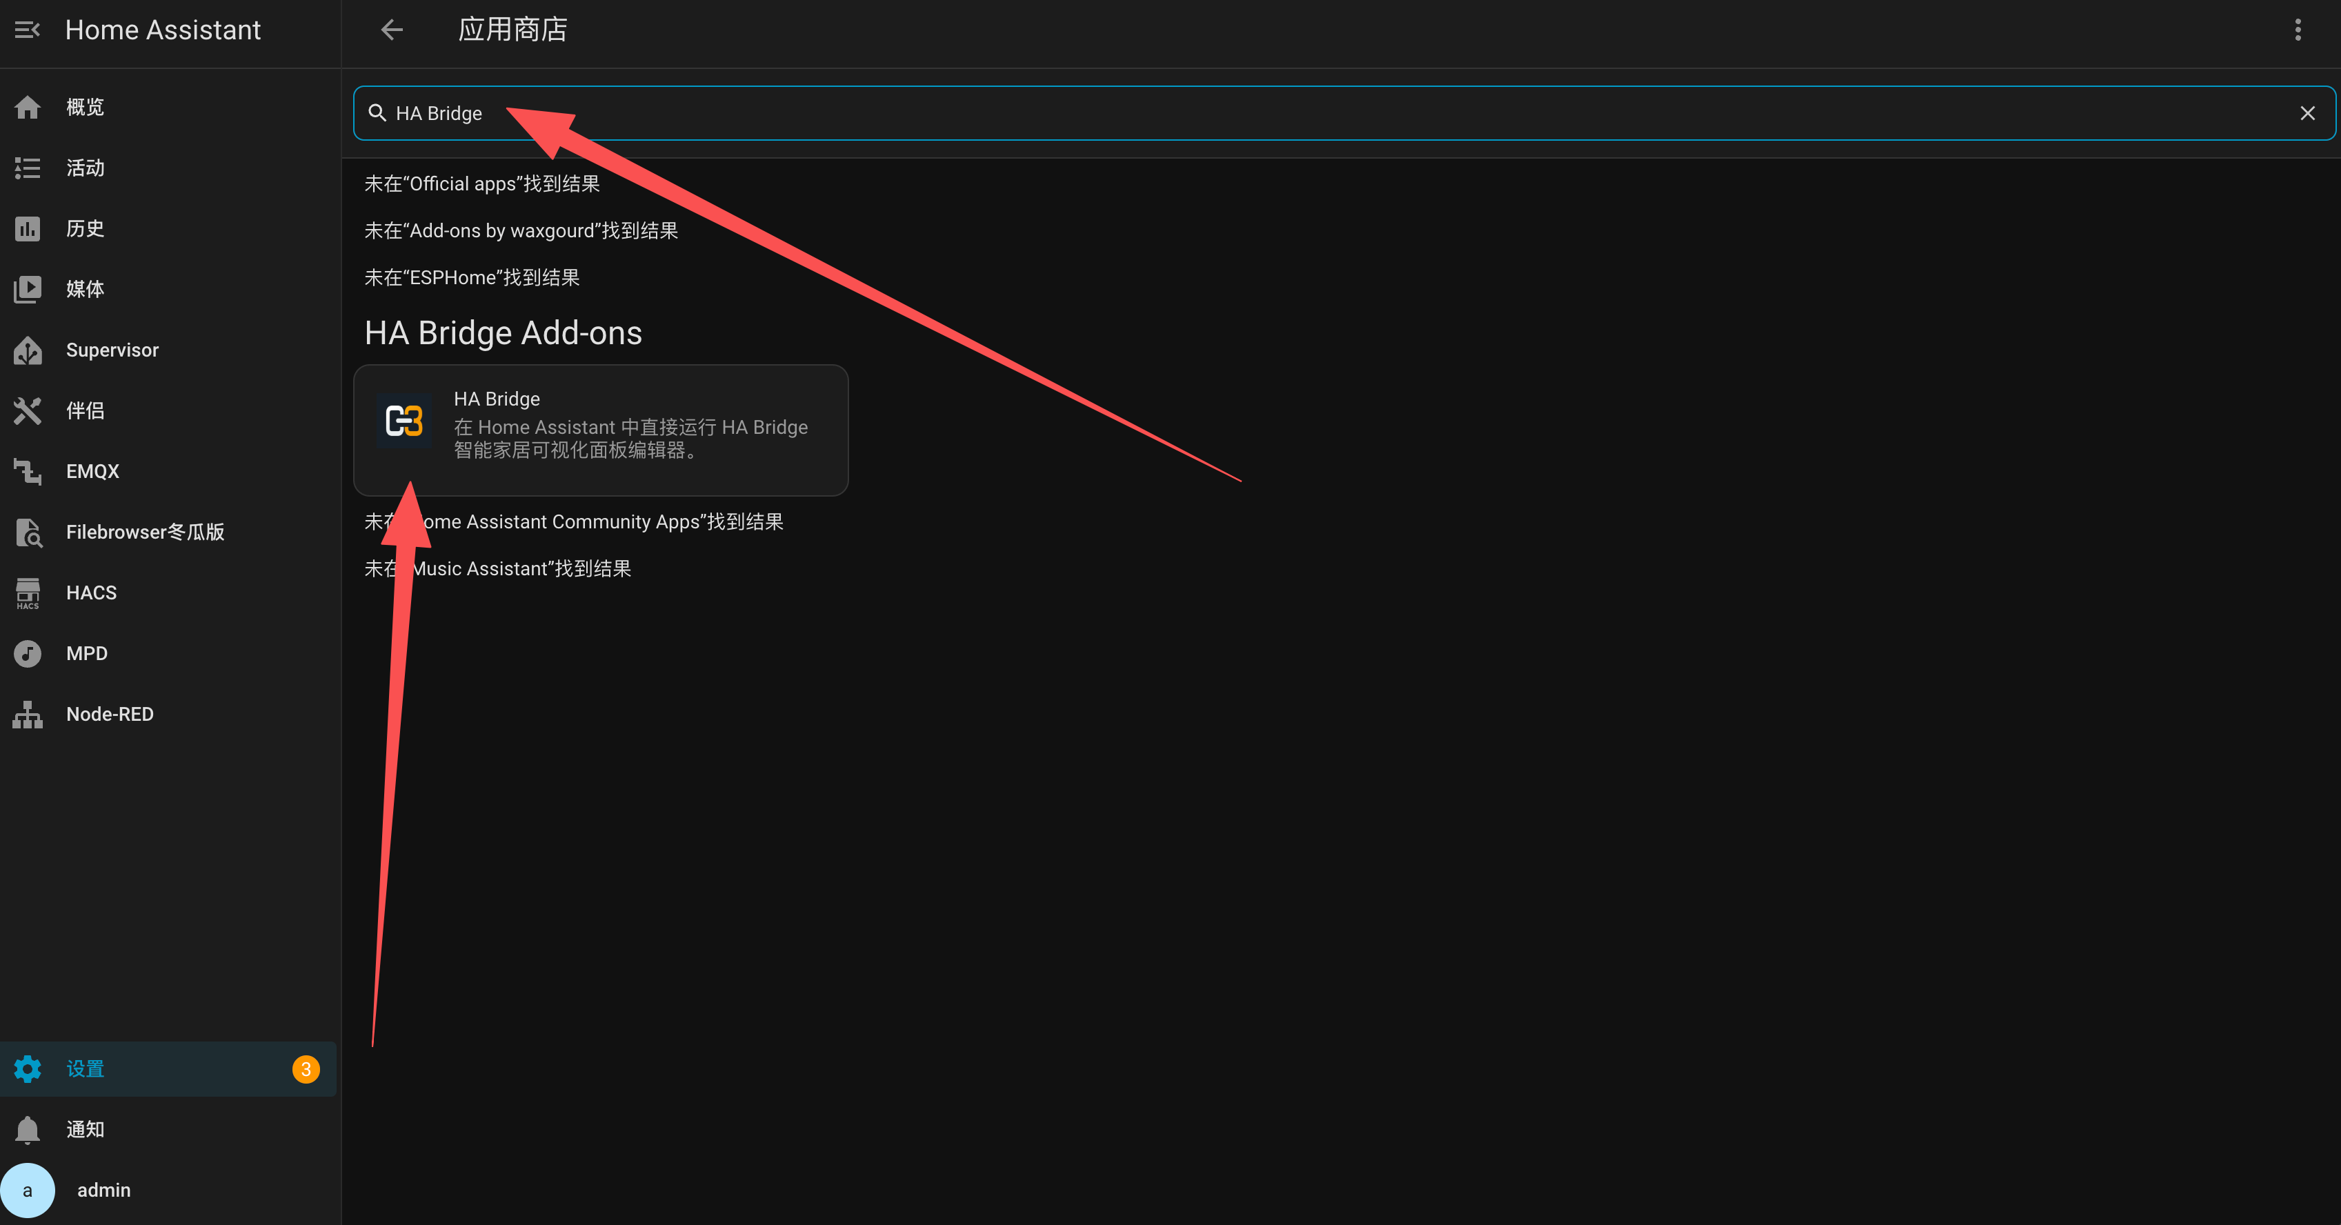The image size is (2341, 1225).
Task: Open Supervisor in the sidebar
Action: (169, 350)
